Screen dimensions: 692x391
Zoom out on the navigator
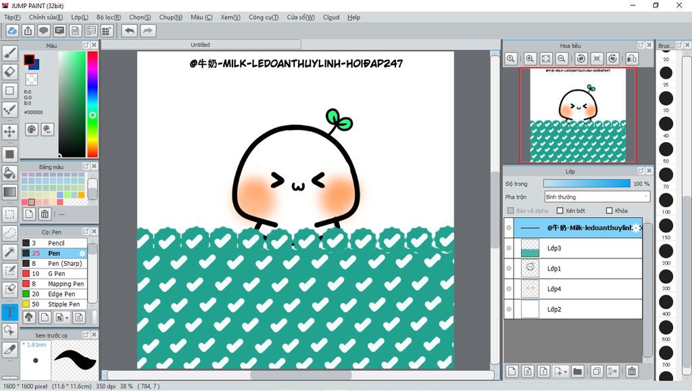point(562,58)
